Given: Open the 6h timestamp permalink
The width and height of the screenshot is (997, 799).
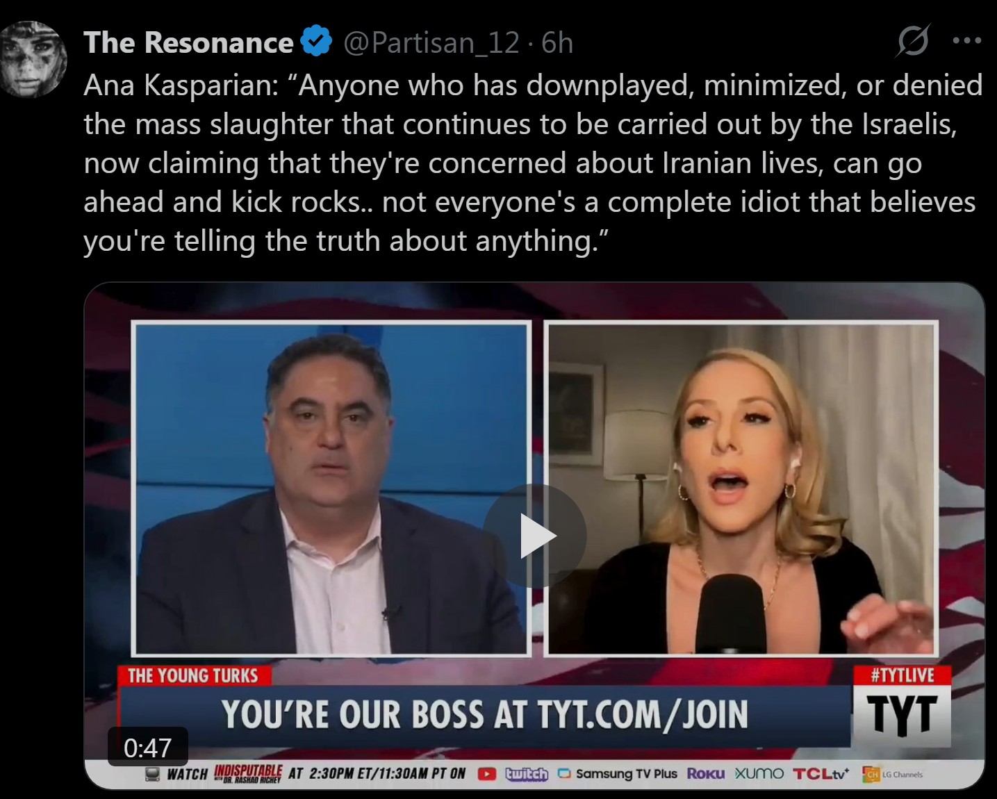Looking at the screenshot, I should 557,43.
